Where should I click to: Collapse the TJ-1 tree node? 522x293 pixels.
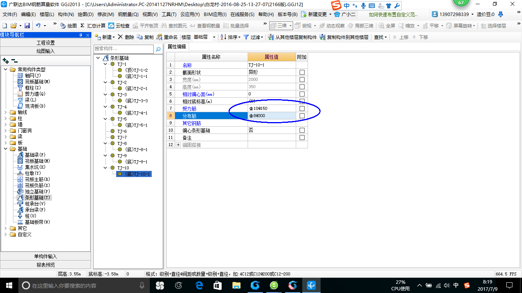point(105,64)
